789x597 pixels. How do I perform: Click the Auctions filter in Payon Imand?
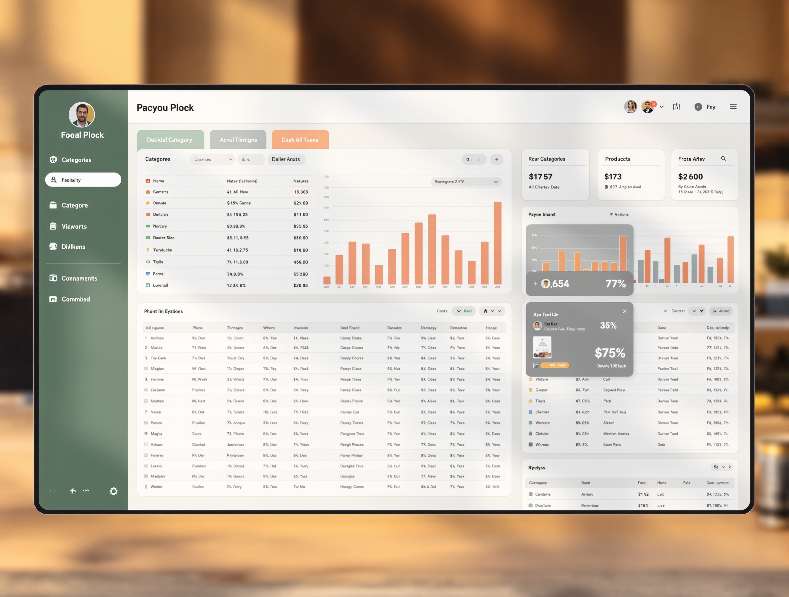tap(619, 214)
